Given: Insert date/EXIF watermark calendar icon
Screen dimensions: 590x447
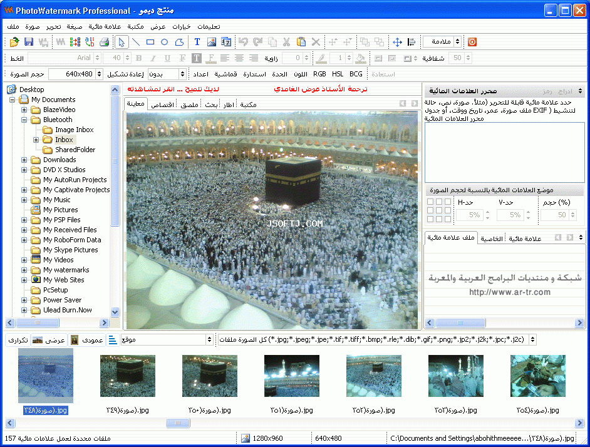Looking at the screenshot, I should (x=226, y=42).
